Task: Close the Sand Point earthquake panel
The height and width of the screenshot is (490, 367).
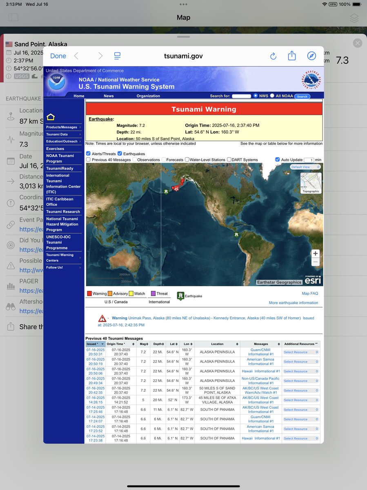Action: pyautogui.click(x=358, y=43)
